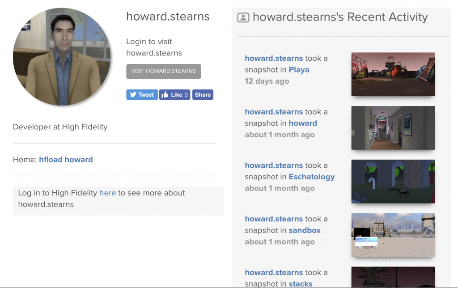Viewport: 458px width, 288px height.
Task: Open the hfload howard home link
Action: 66,160
